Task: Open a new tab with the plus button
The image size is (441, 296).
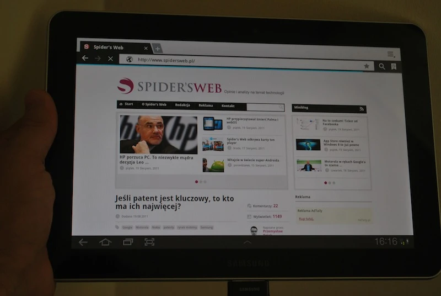Action: coord(158,49)
